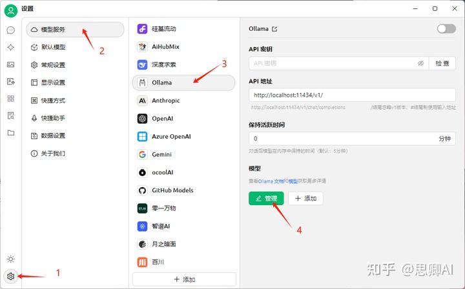Select 关于我们 settings section

coord(75,154)
